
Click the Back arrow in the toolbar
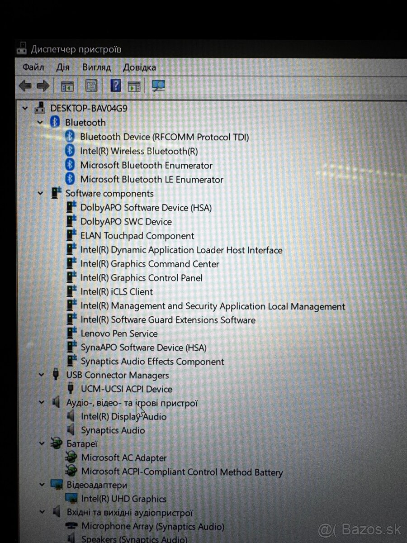point(25,86)
